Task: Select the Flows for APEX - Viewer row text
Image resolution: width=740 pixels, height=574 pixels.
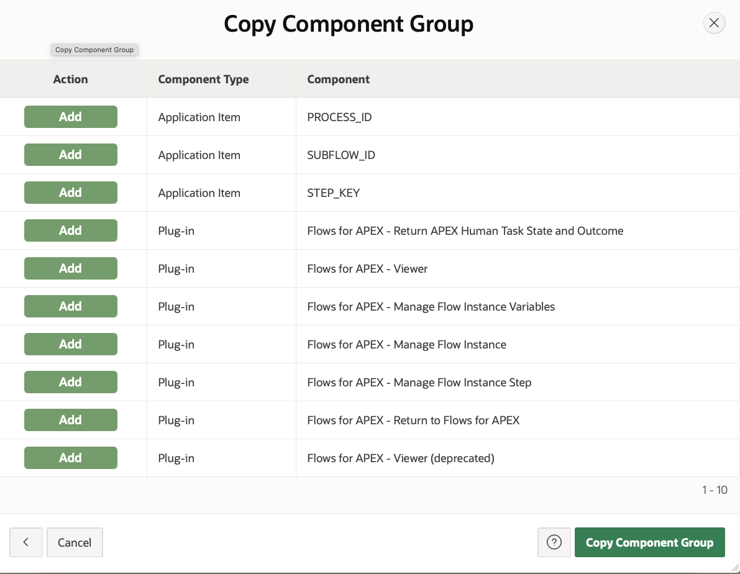Action: tap(367, 268)
